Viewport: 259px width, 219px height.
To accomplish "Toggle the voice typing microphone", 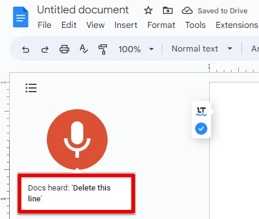I will pyautogui.click(x=77, y=140).
